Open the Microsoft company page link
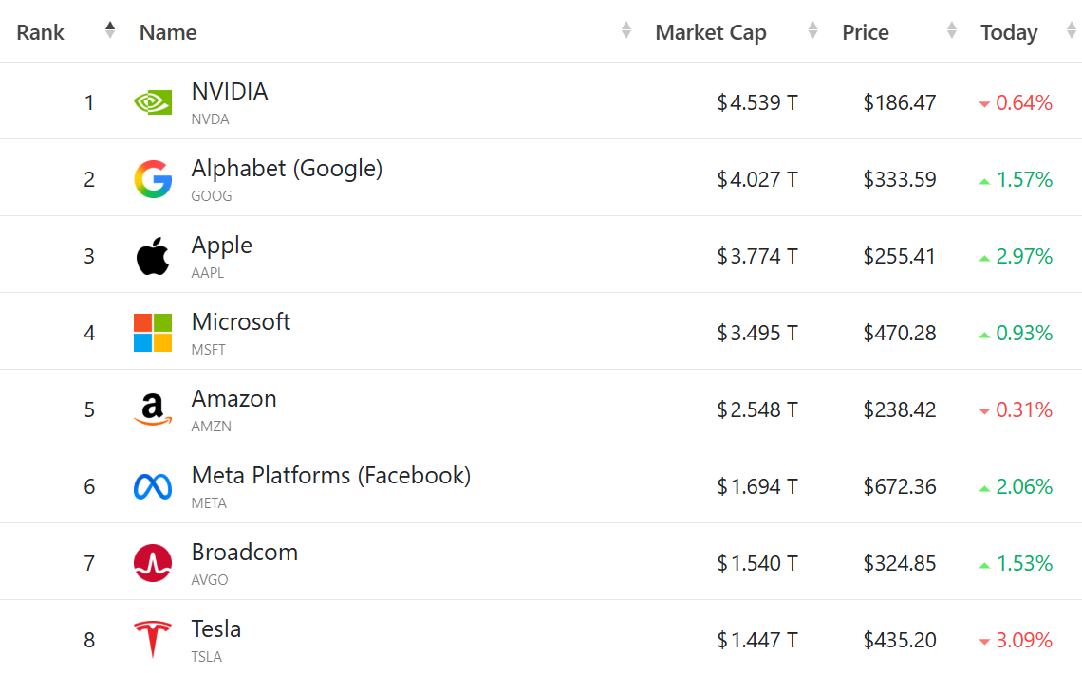Image resolution: width=1082 pixels, height=673 pixels. click(241, 322)
